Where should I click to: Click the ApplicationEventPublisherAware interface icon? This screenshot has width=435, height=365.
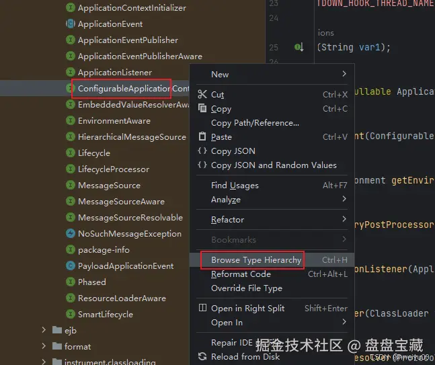click(x=71, y=56)
